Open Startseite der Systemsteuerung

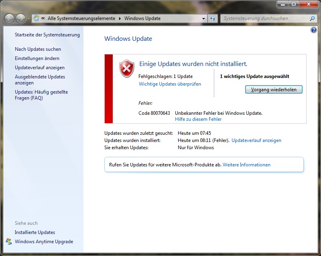pos(47,35)
